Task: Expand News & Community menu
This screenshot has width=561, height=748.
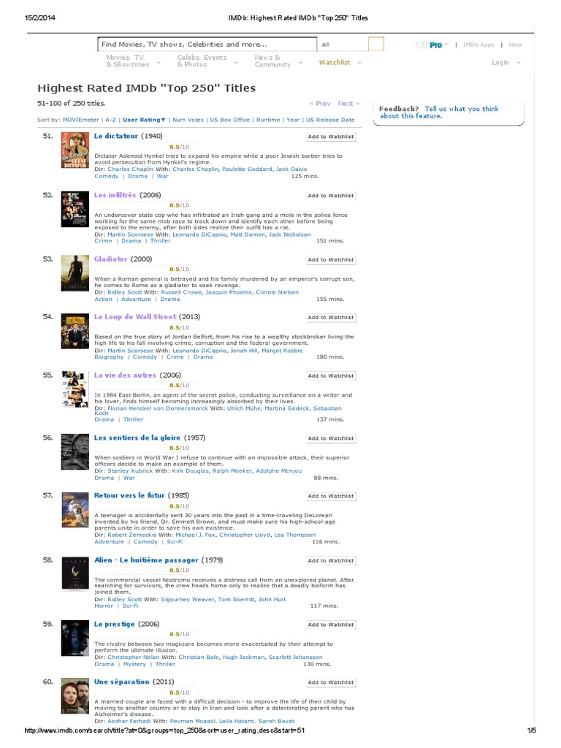Action: pyautogui.click(x=278, y=61)
